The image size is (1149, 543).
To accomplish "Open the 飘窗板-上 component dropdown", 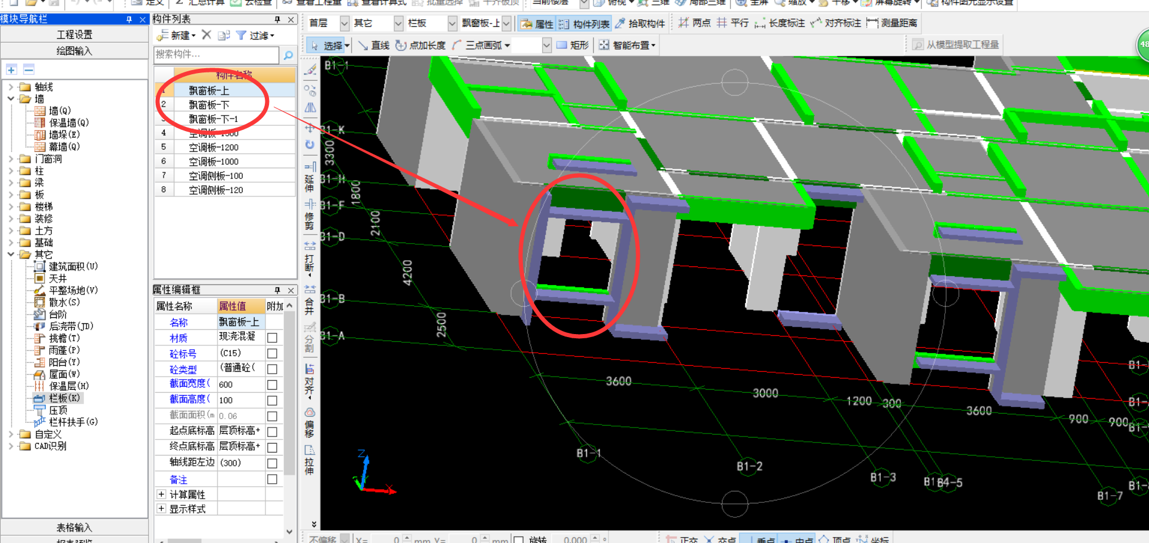I will (507, 23).
